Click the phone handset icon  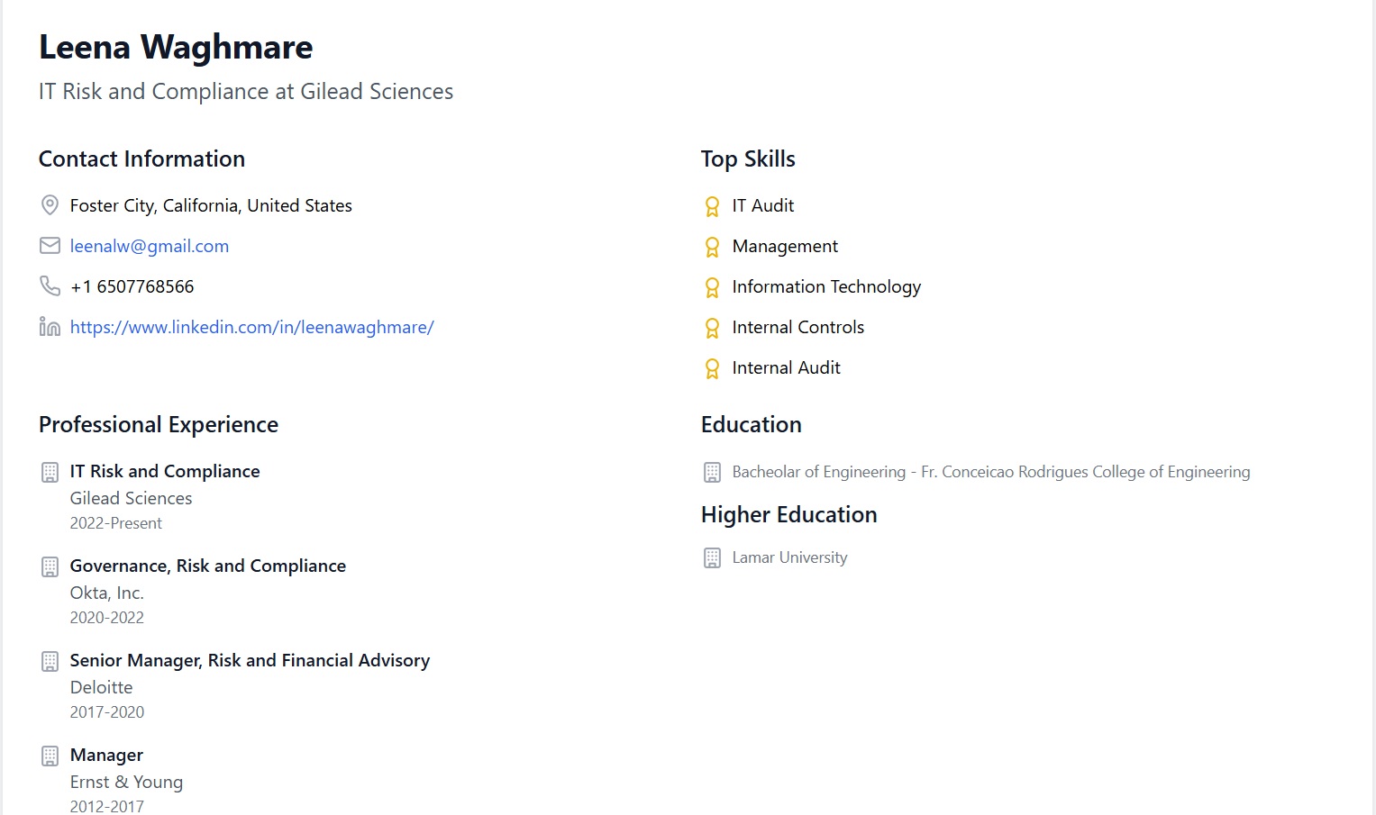(x=50, y=286)
